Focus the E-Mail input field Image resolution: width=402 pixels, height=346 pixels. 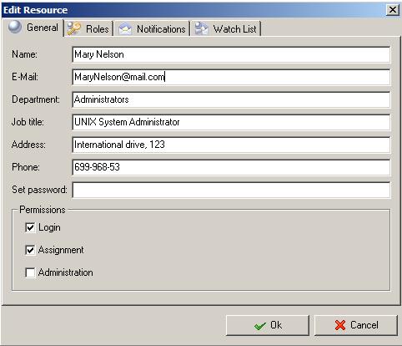pyautogui.click(x=231, y=77)
